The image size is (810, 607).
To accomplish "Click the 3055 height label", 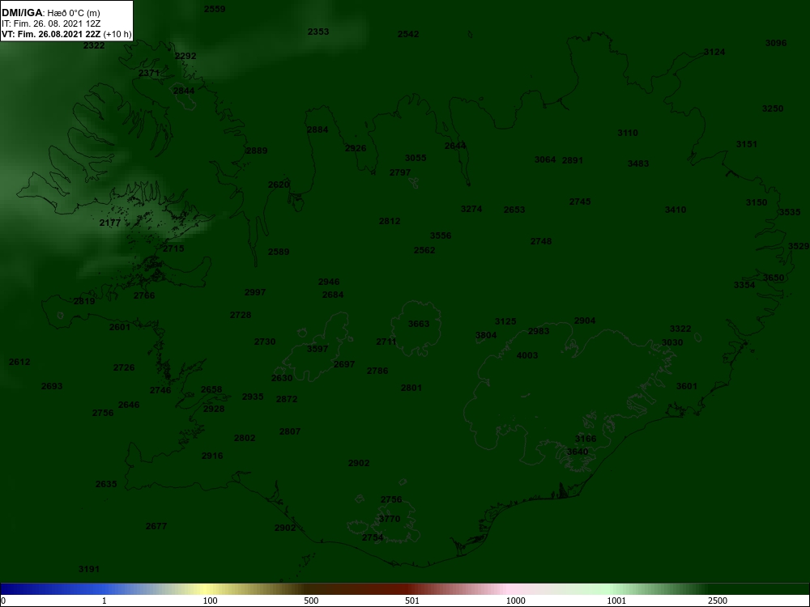I will [x=416, y=158].
